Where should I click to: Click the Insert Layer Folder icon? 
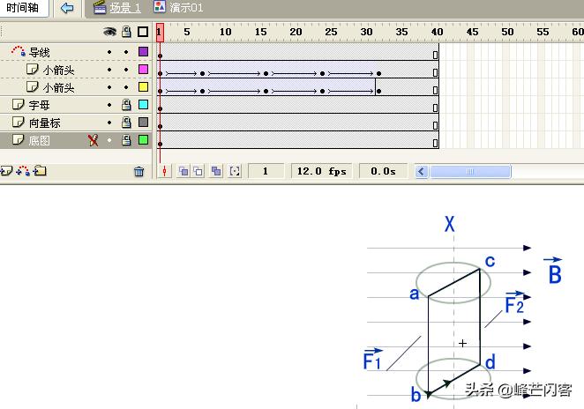click(x=40, y=171)
